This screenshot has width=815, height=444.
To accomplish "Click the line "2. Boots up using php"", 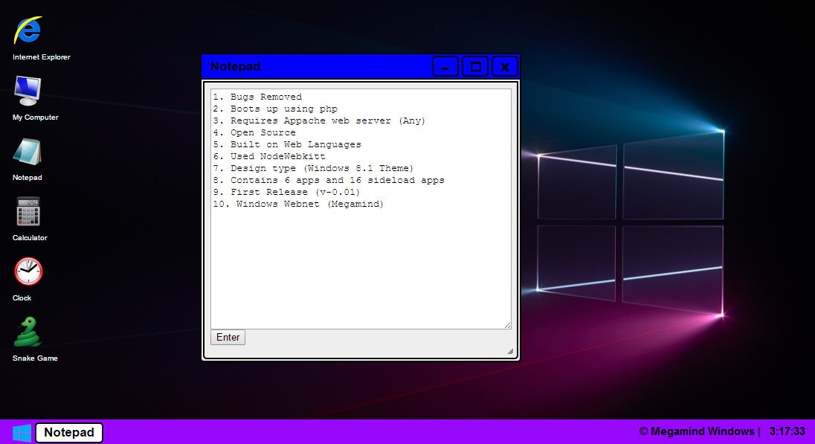I will 275,109.
